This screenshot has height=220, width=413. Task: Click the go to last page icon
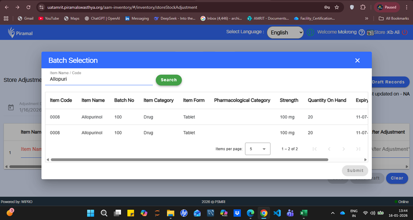358,149
